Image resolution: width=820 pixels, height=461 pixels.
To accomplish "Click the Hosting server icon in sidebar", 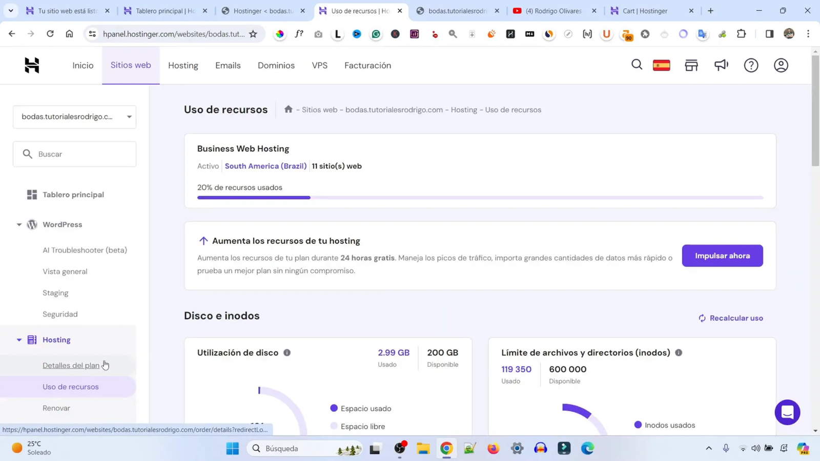I will click(32, 340).
